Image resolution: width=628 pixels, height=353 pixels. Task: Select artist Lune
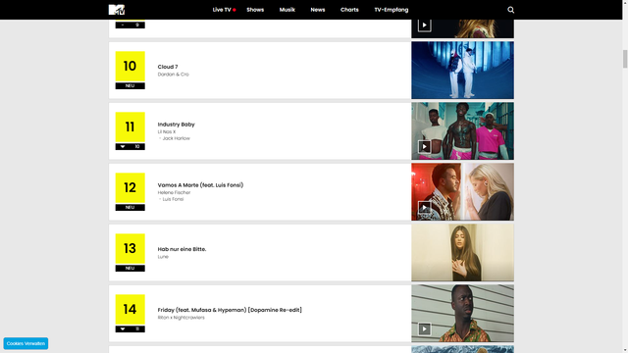[163, 257]
